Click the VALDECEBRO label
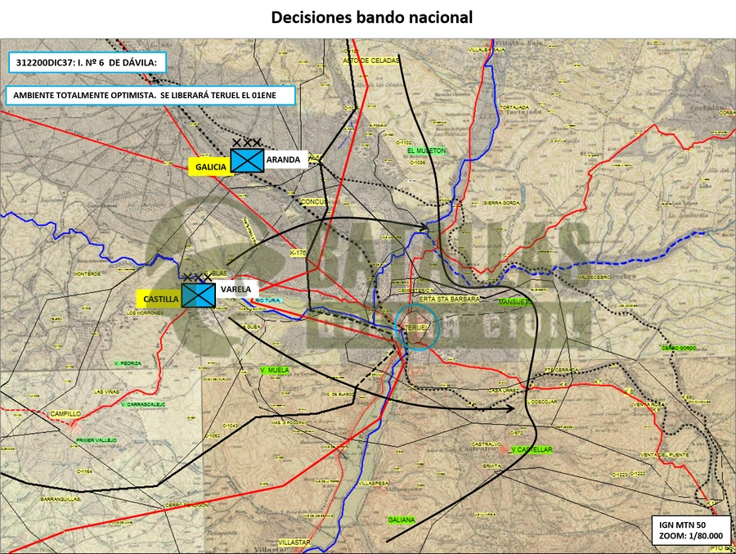This screenshot has height=554, width=736. coord(593,277)
